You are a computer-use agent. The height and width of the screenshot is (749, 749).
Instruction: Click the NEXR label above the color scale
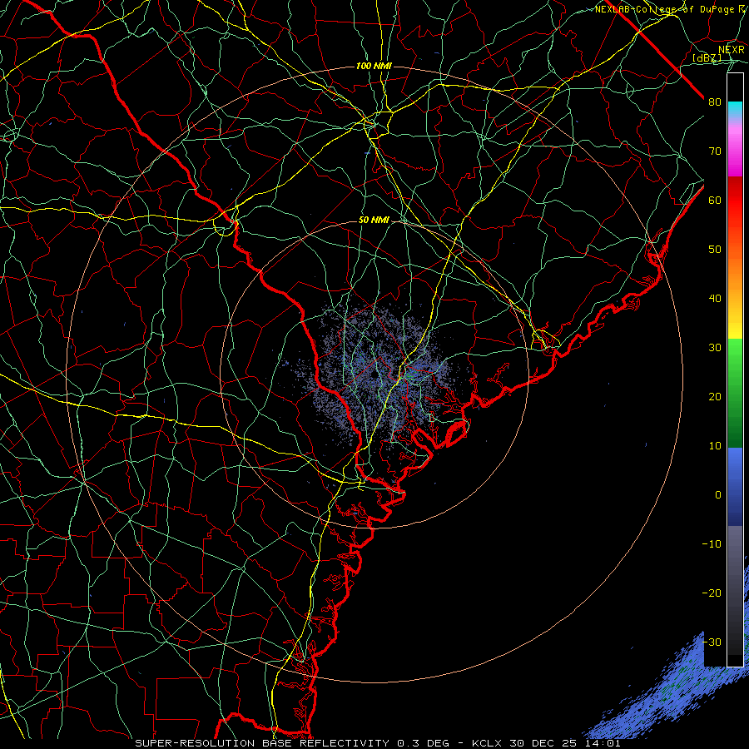point(732,50)
